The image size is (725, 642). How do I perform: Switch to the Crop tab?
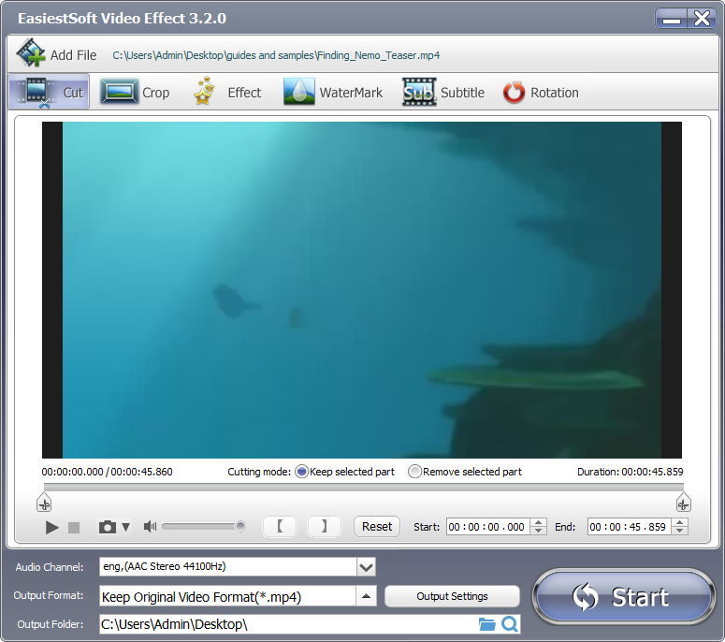point(135,92)
